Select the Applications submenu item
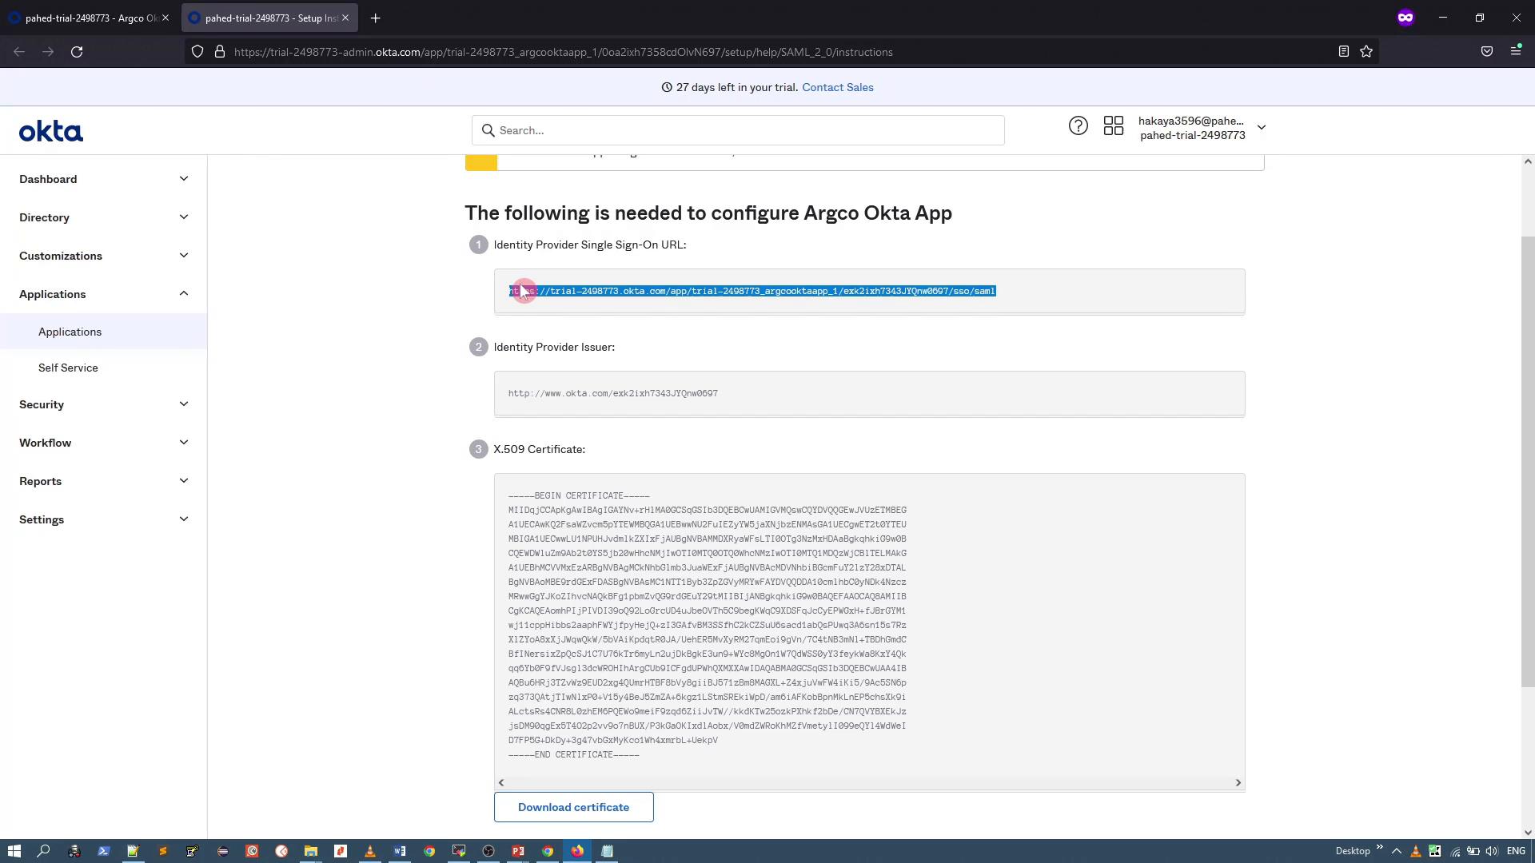This screenshot has width=1535, height=863. pyautogui.click(x=103, y=332)
